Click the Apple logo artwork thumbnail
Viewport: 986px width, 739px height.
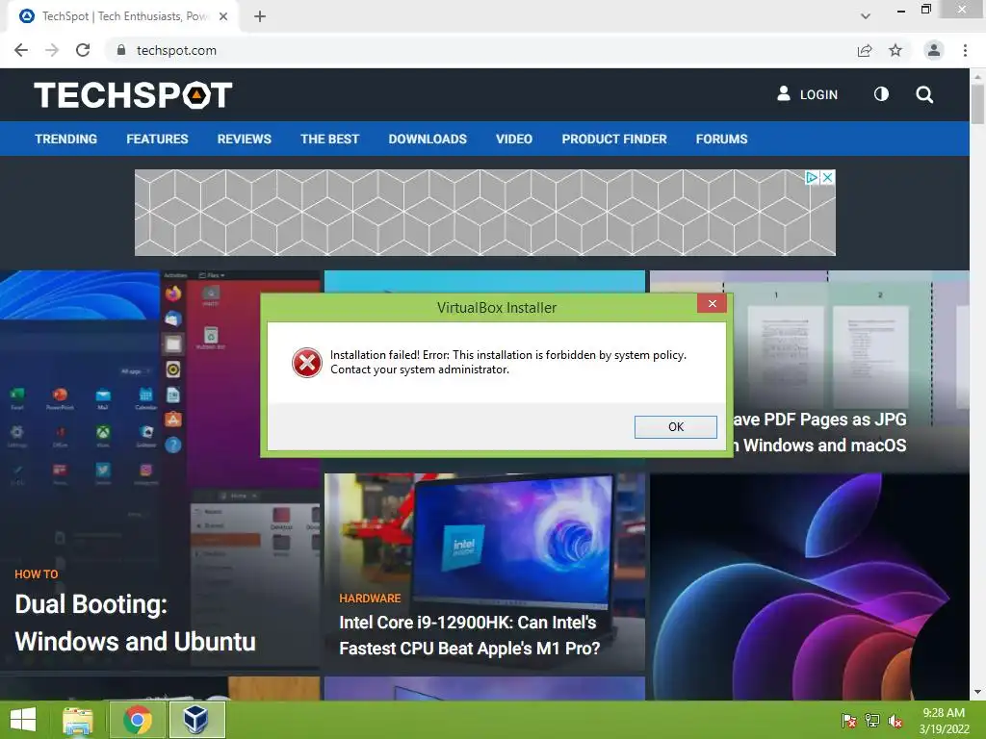point(809,586)
